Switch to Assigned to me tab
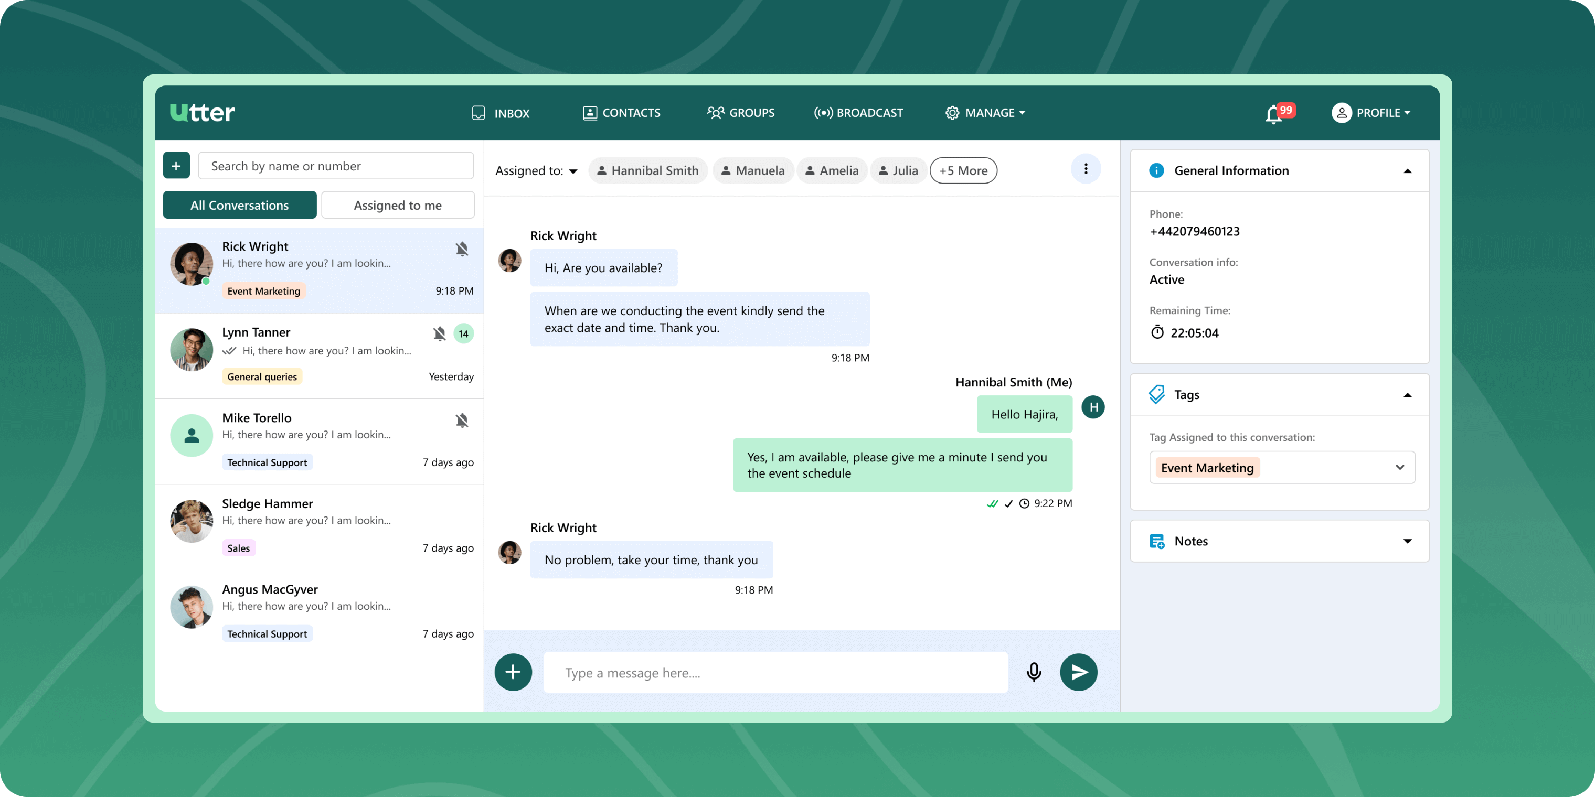Screen dimensions: 1595x797 398,206
